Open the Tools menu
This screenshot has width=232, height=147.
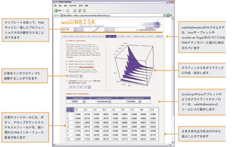(81, 6)
